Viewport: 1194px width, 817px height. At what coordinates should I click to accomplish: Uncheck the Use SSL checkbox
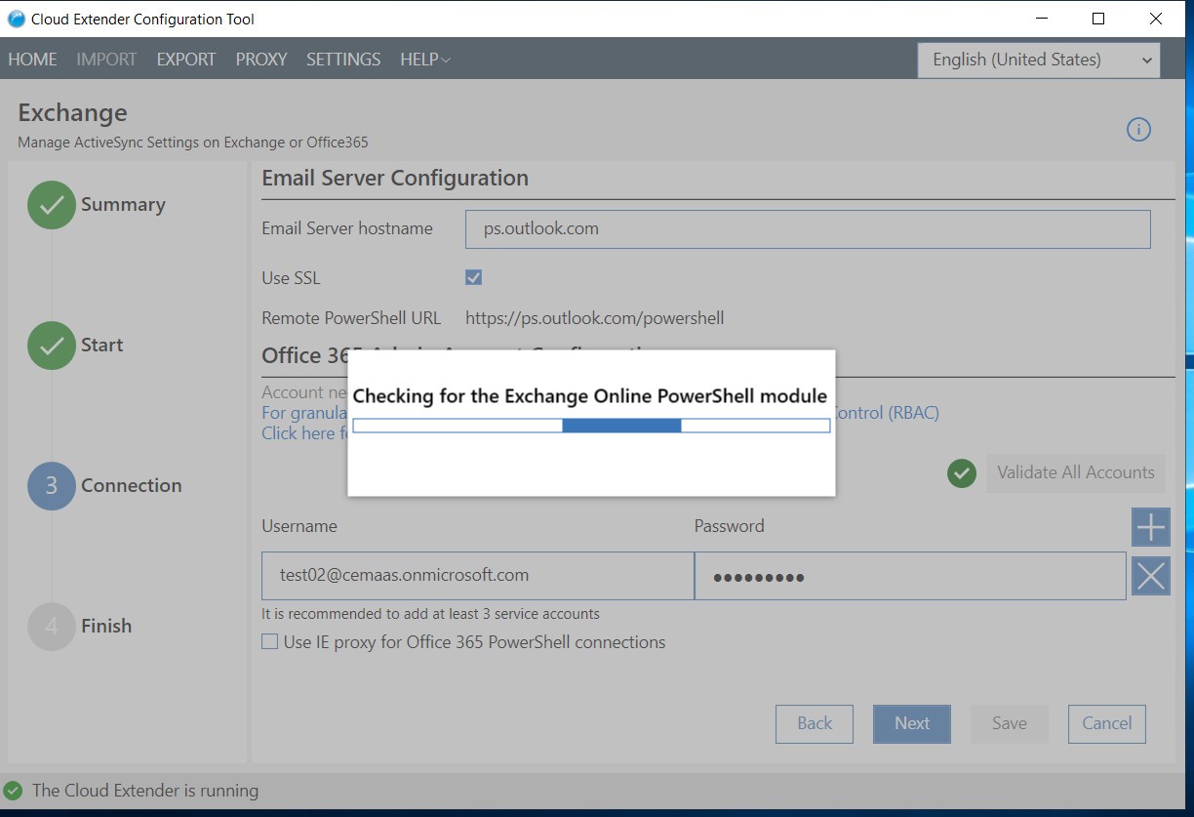tap(473, 277)
